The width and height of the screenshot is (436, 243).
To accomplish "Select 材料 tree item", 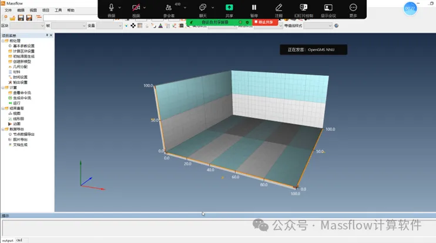I will click(16, 72).
